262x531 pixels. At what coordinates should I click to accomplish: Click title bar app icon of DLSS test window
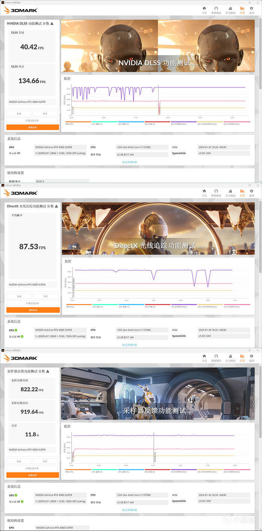pos(3,2)
